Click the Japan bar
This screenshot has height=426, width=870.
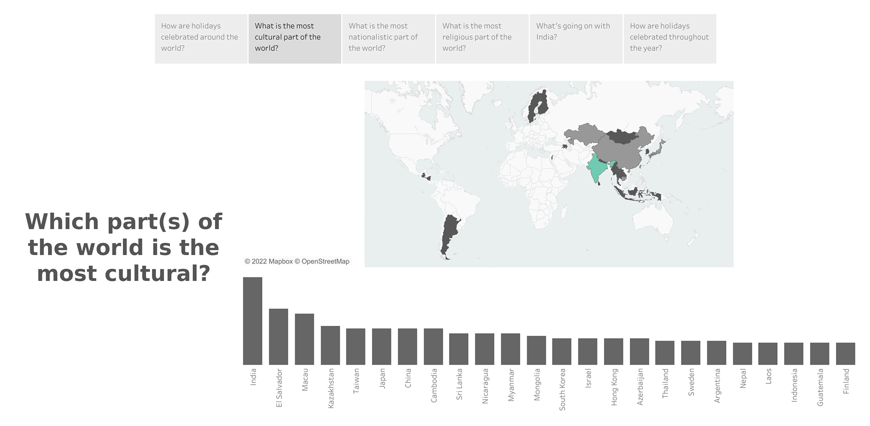click(382, 347)
